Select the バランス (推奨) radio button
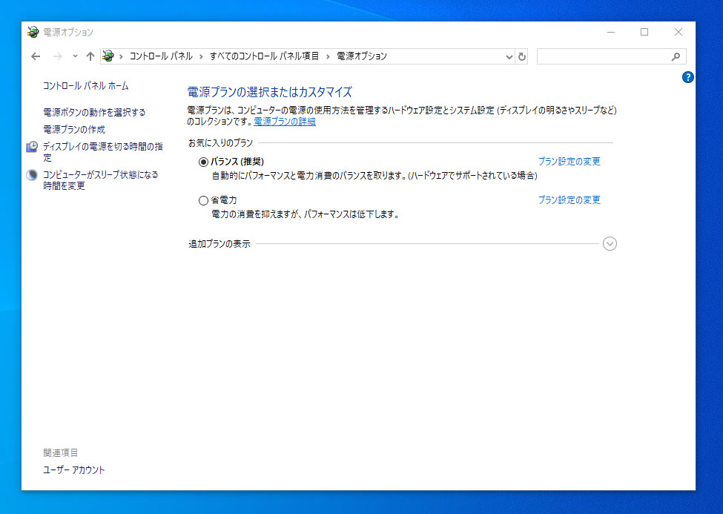 pos(203,162)
